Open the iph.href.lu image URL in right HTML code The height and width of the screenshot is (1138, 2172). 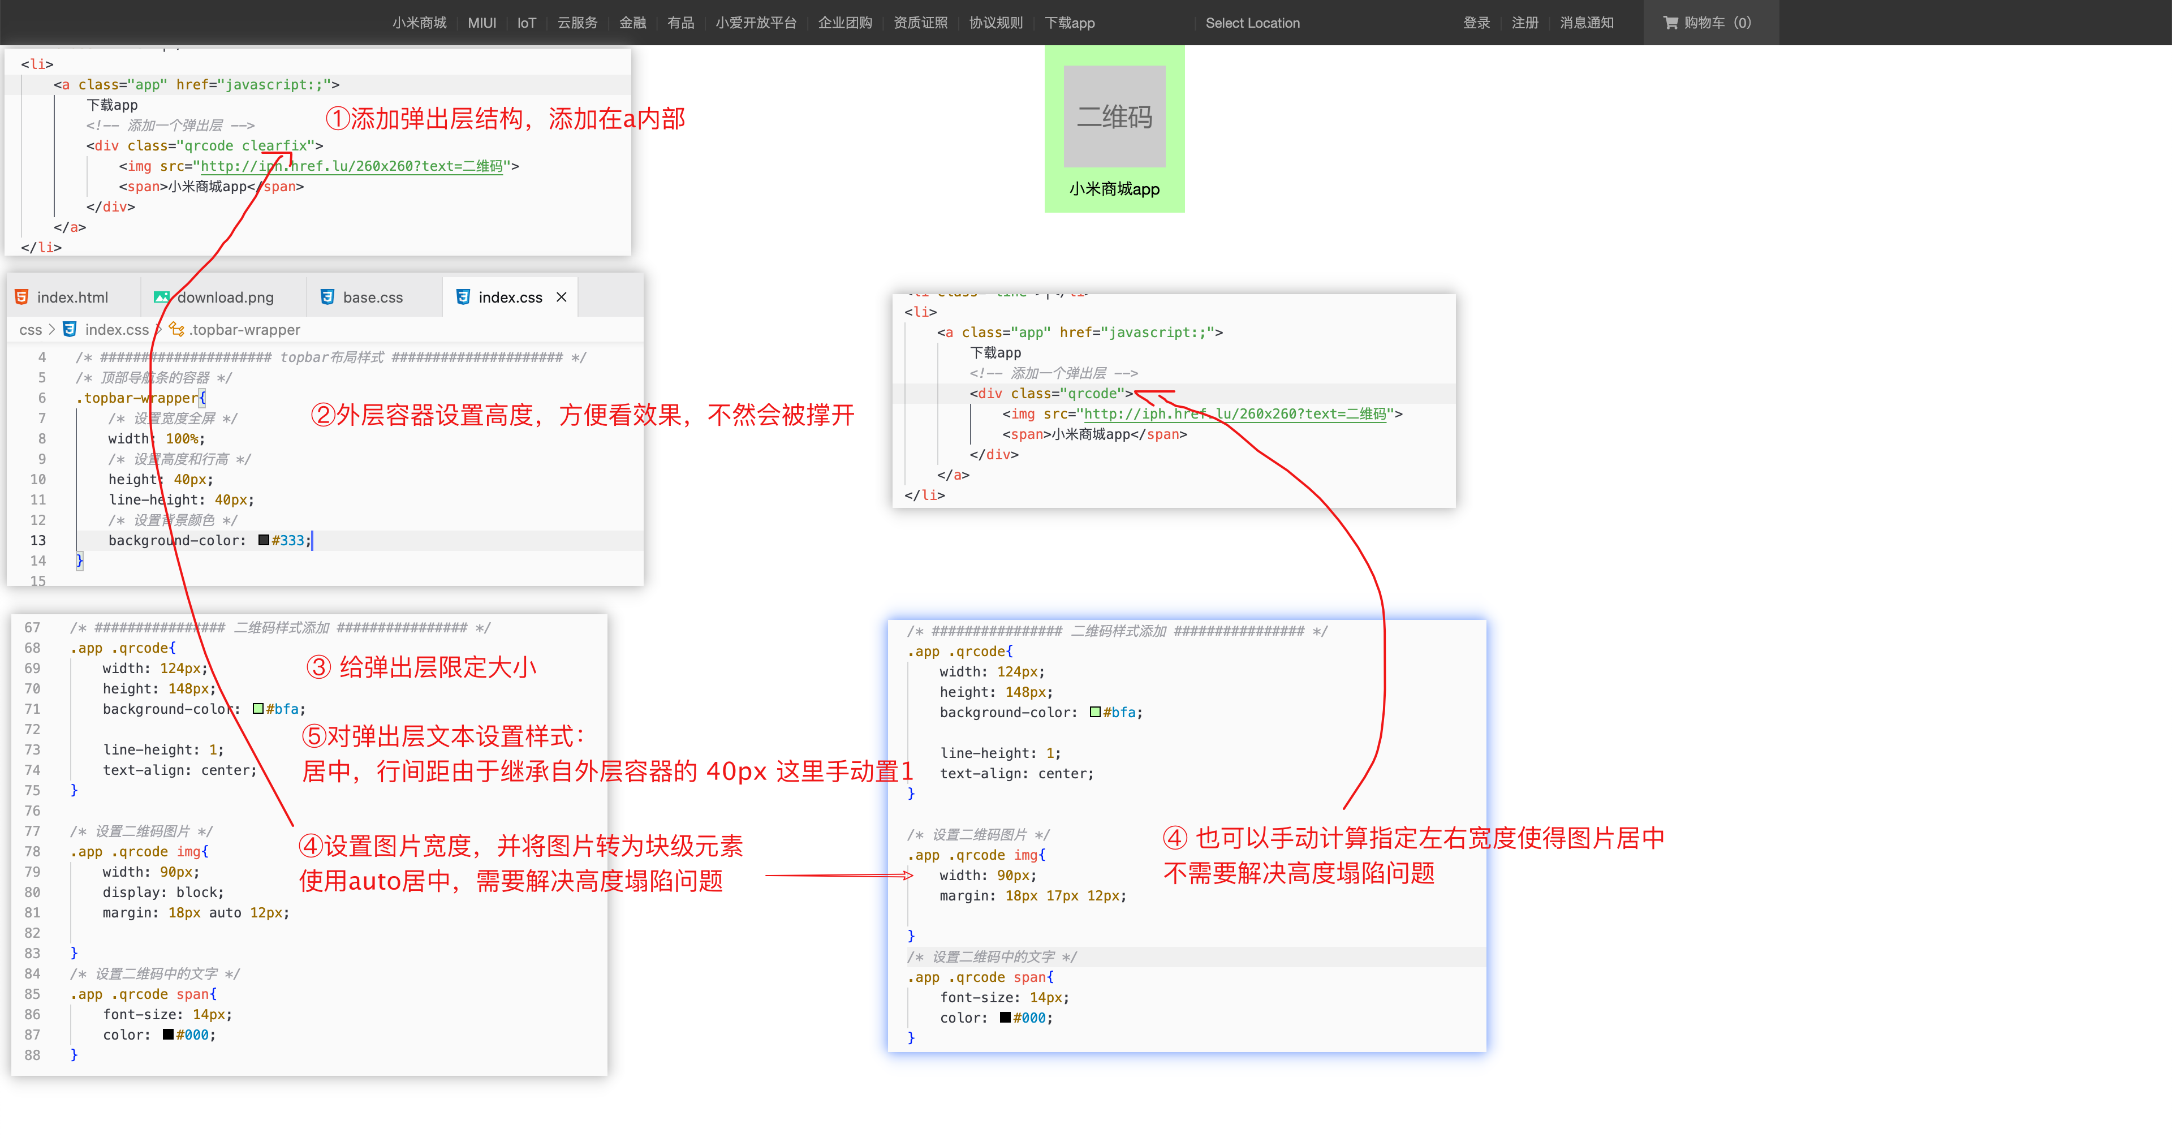click(x=1235, y=414)
